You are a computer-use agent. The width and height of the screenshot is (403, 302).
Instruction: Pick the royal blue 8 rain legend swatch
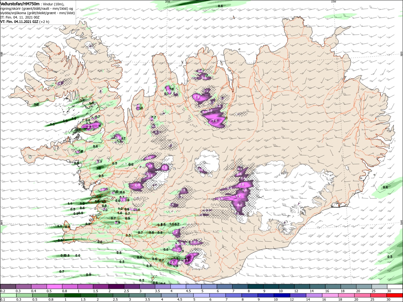pyautogui.click(x=250, y=295)
